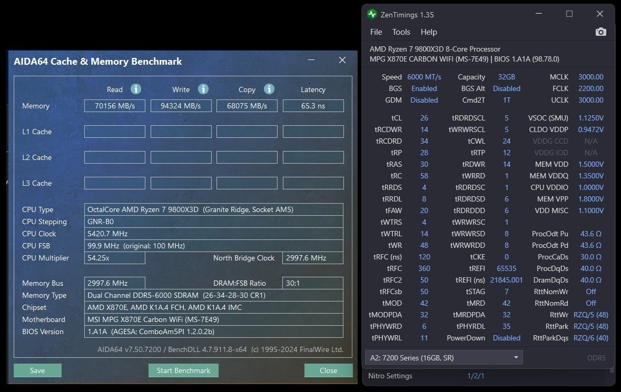Click the Write info icon in AIDA64
Screen dimensions: 621x392
coord(203,89)
